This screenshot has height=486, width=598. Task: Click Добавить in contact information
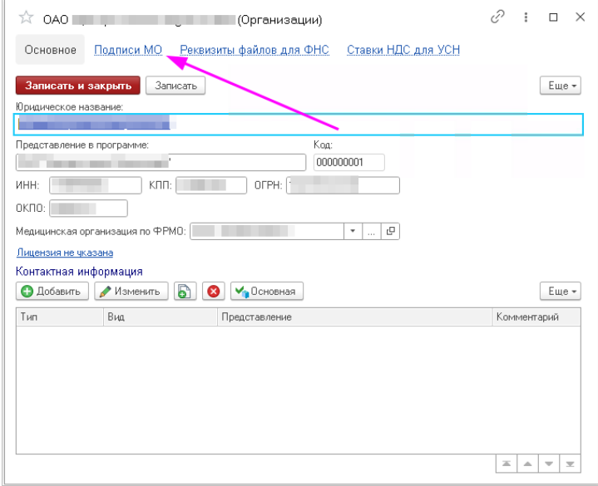click(52, 292)
